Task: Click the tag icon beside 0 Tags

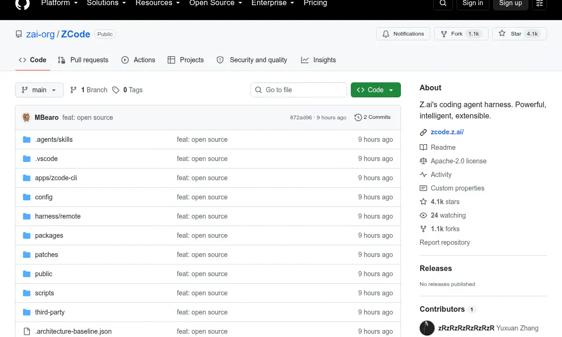Action: (116, 90)
